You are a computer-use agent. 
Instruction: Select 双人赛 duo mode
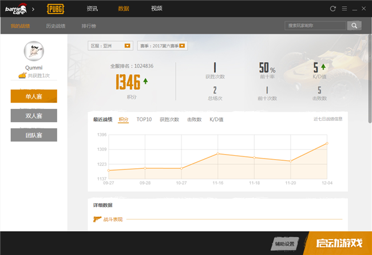click(34, 115)
